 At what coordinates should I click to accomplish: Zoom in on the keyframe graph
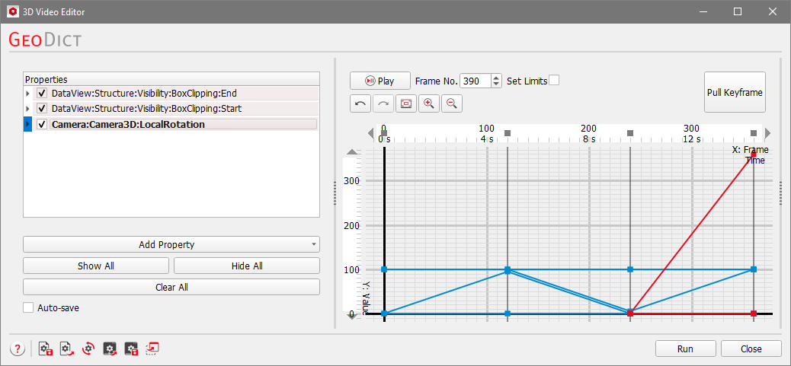[x=429, y=103]
